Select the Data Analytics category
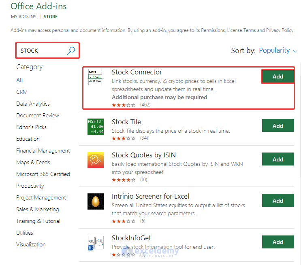 tap(33, 104)
